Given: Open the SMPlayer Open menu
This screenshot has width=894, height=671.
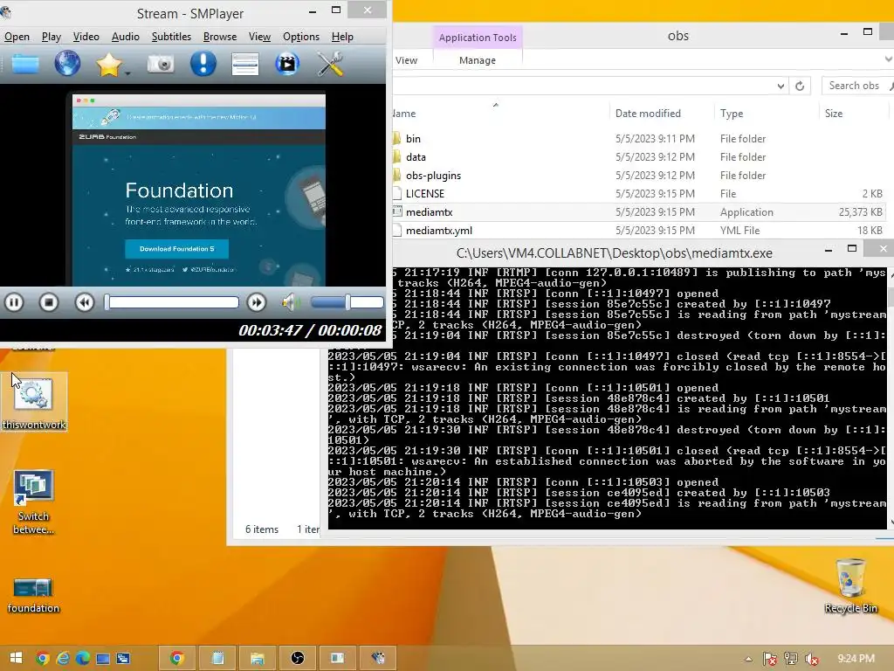Looking at the screenshot, I should click(x=17, y=37).
